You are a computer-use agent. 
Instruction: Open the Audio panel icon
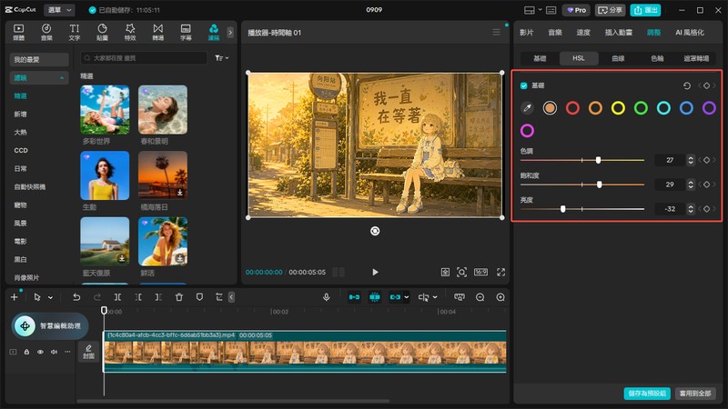[x=46, y=32]
